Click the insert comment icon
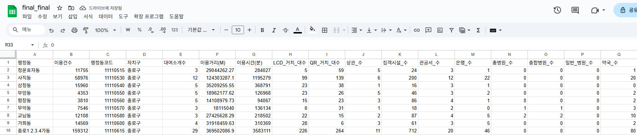The image size is (637, 135). 428,30
